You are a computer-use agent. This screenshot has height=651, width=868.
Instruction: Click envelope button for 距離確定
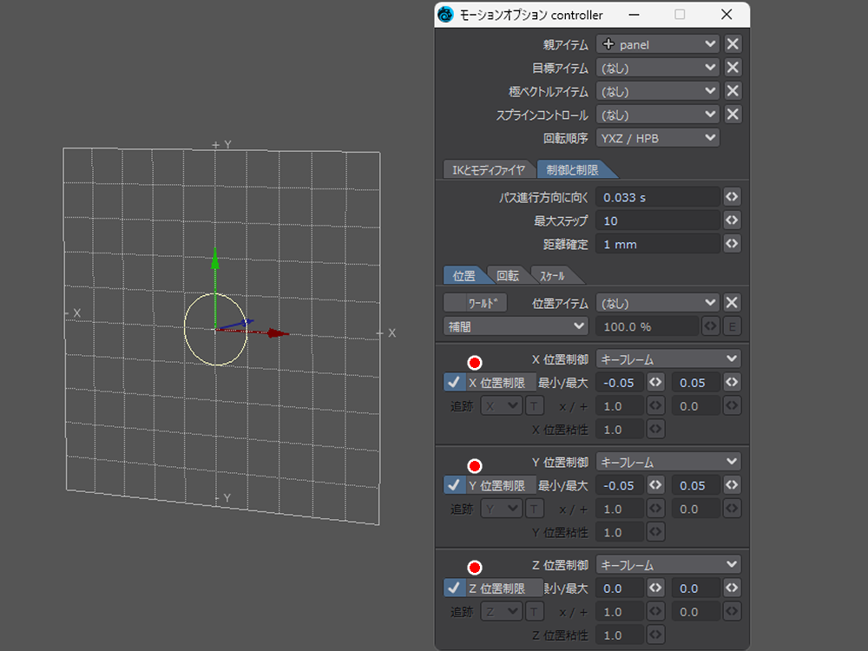[732, 244]
